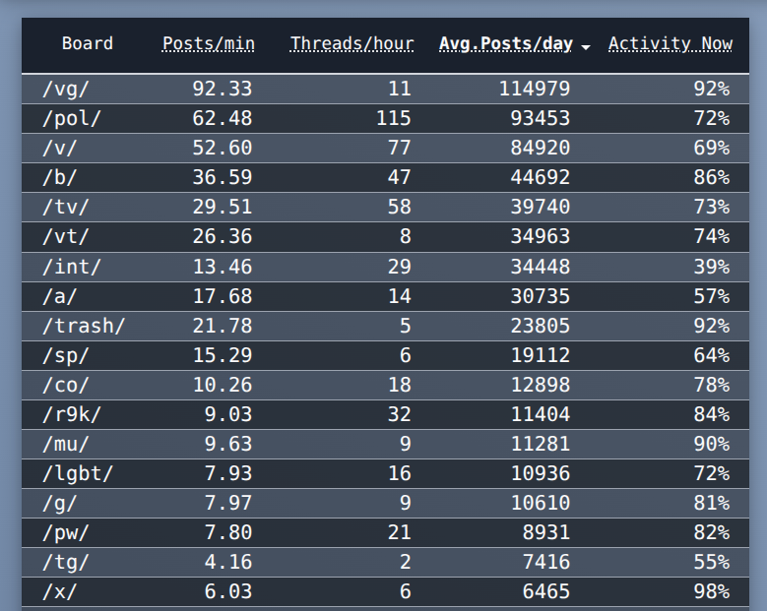This screenshot has width=767, height=611.
Task: Click avg posts/day value 39740
Action: click(x=541, y=207)
